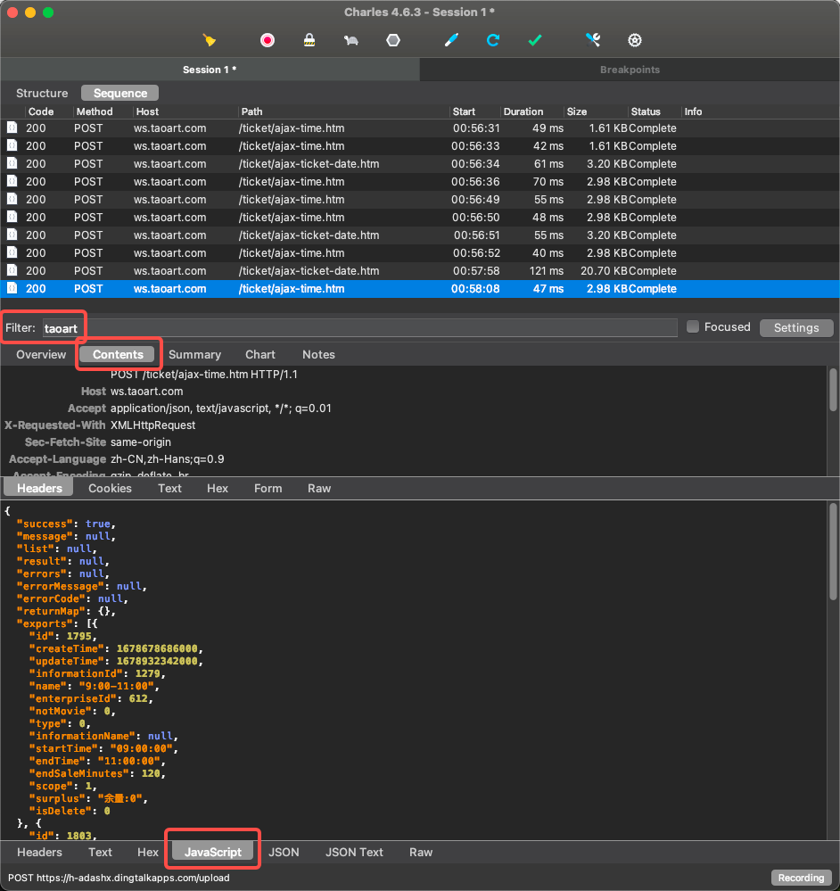Select the 20.70 KB request at 00:57:58

point(420,270)
